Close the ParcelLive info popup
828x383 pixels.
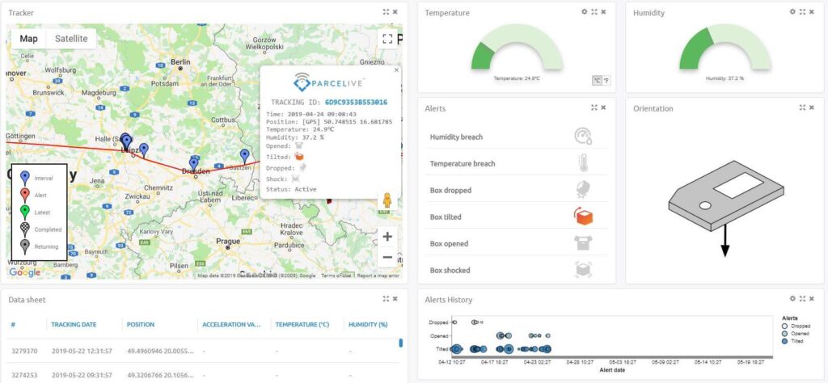pyautogui.click(x=396, y=70)
